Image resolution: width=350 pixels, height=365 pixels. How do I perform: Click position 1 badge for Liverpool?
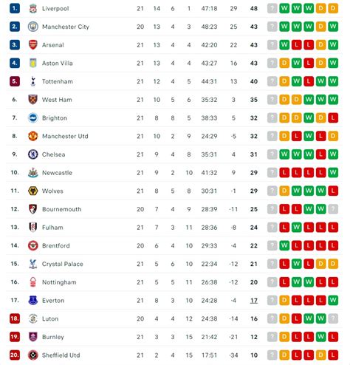pos(15,8)
